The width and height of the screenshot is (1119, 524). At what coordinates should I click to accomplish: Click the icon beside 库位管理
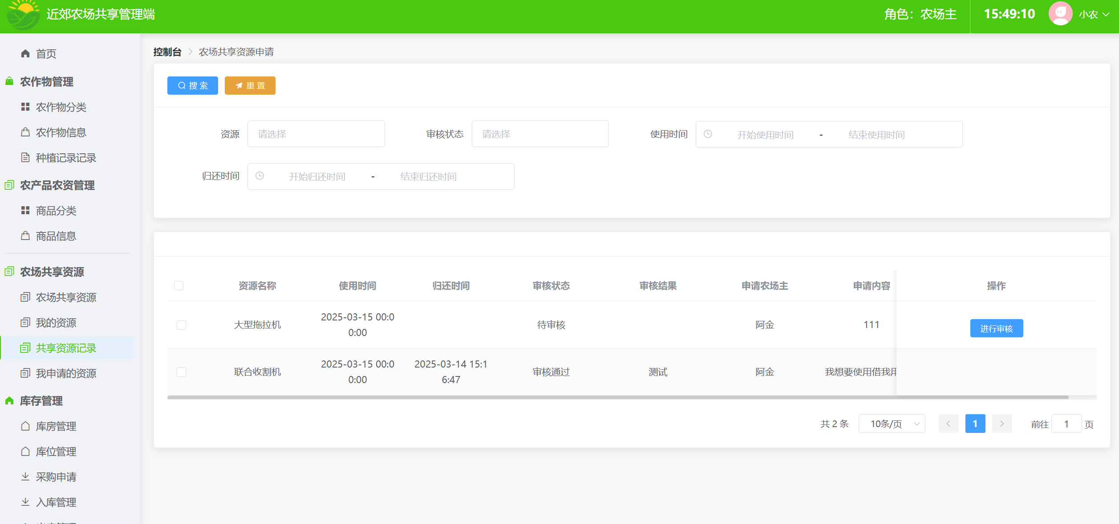(x=25, y=451)
